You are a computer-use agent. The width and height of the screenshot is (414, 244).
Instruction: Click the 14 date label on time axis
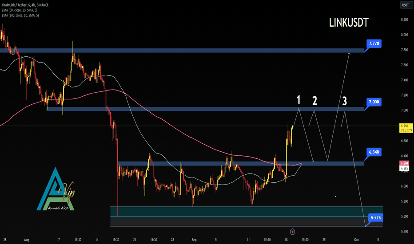tap(97, 240)
